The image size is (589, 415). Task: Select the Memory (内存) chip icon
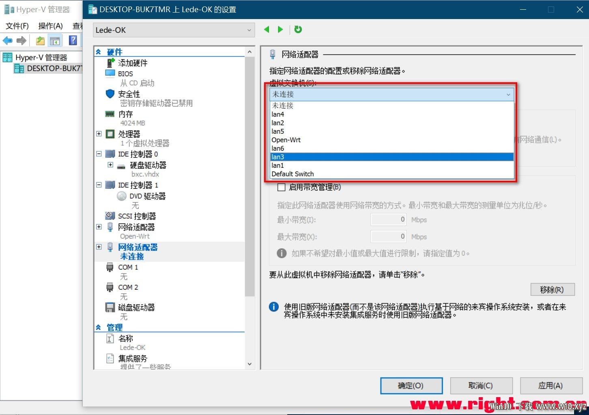coord(110,114)
